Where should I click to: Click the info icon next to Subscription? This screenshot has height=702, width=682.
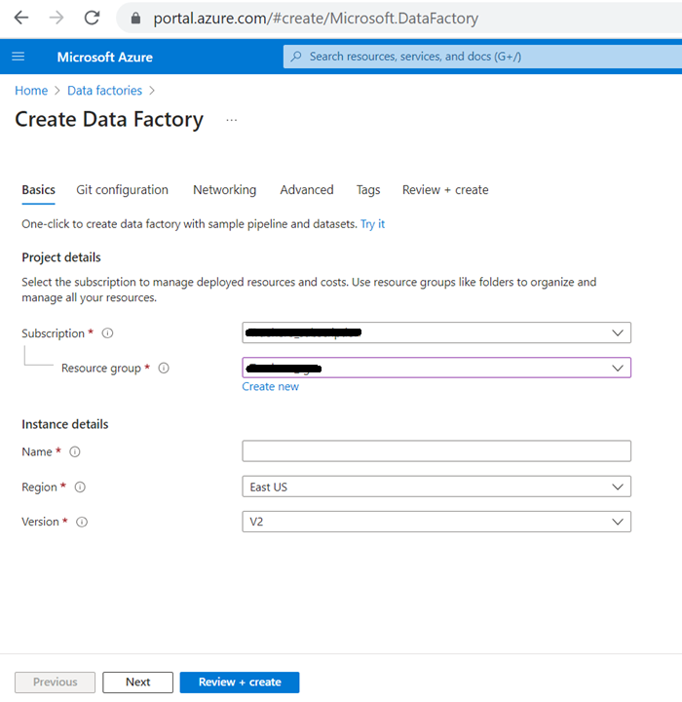point(107,333)
